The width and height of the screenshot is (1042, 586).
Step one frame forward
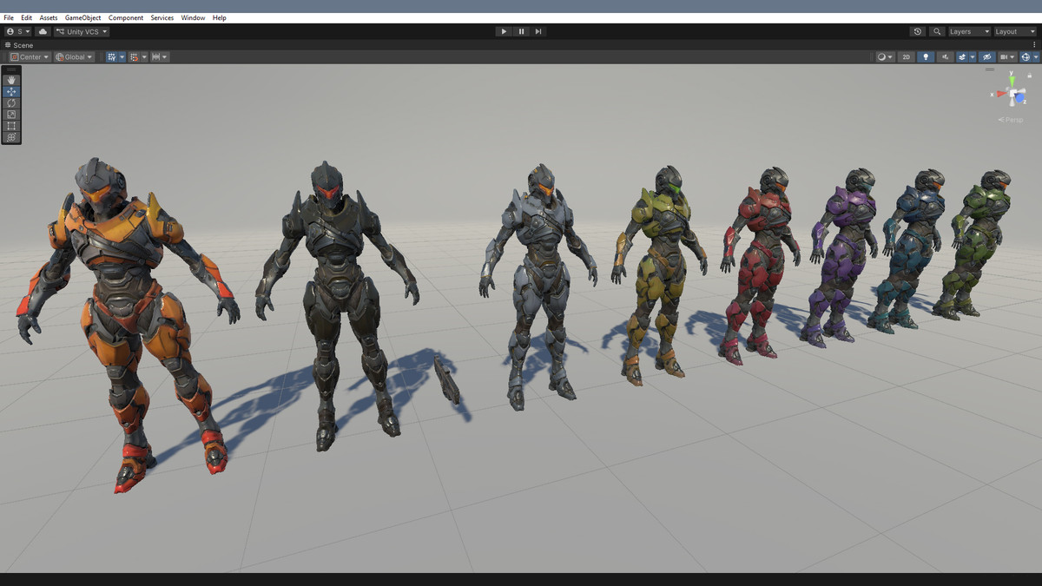pyautogui.click(x=538, y=31)
